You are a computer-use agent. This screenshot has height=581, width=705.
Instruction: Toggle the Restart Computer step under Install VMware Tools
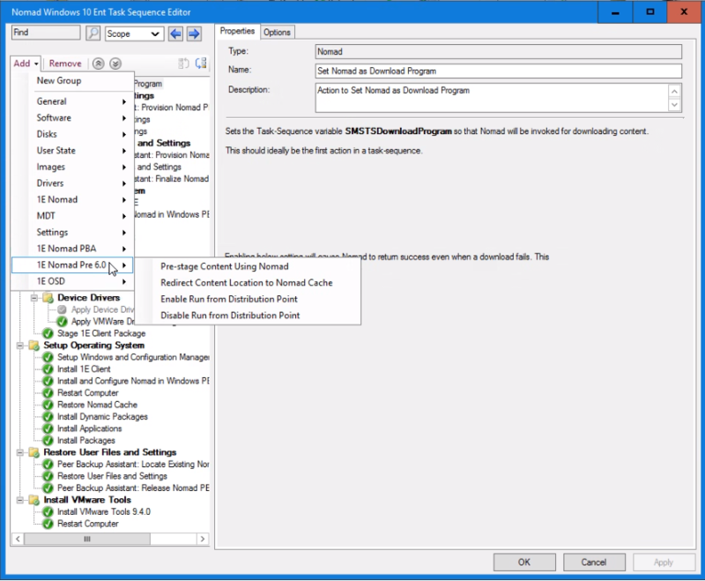(x=48, y=522)
